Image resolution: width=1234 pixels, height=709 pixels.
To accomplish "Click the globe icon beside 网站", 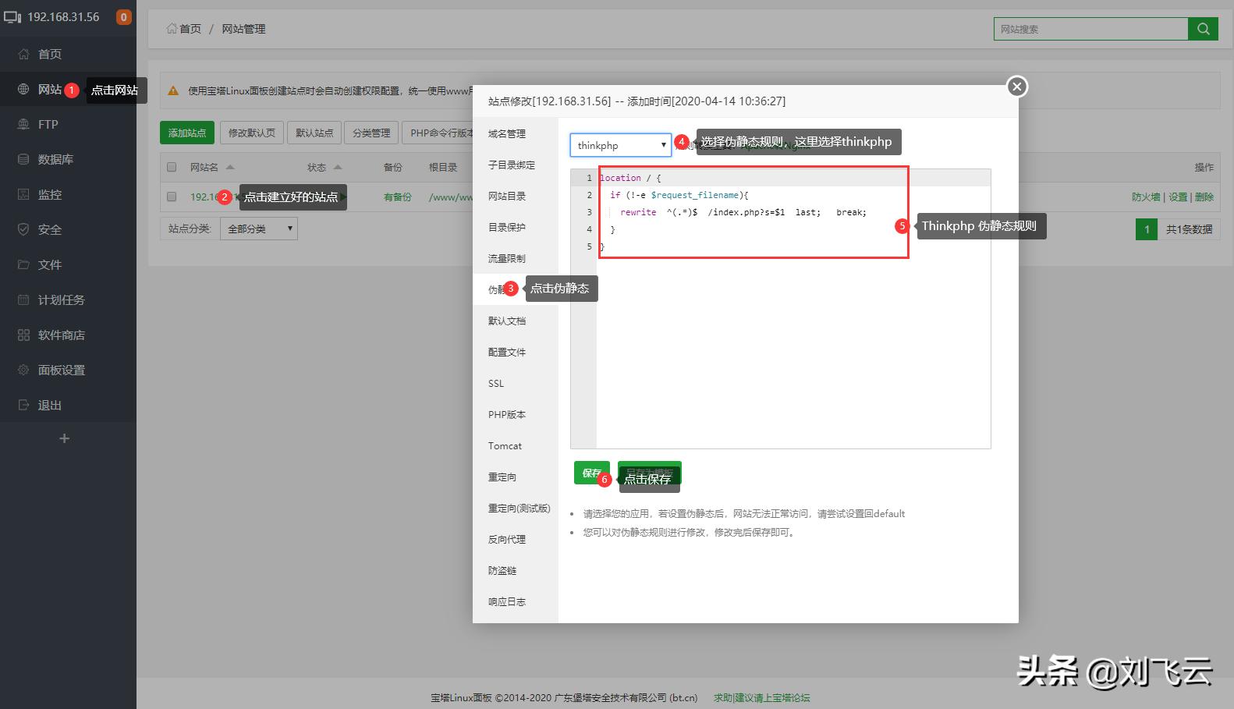I will coord(23,89).
